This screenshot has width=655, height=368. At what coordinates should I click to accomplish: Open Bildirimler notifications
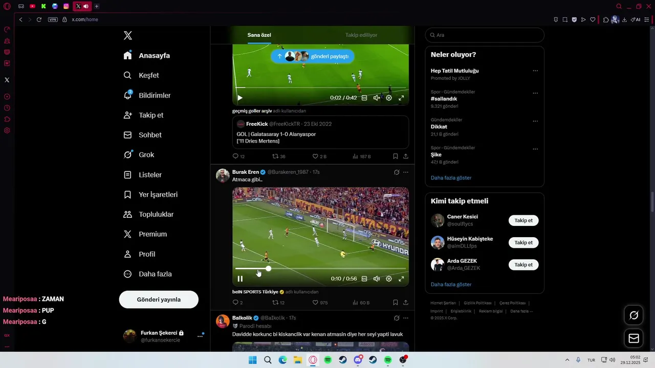pyautogui.click(x=147, y=95)
